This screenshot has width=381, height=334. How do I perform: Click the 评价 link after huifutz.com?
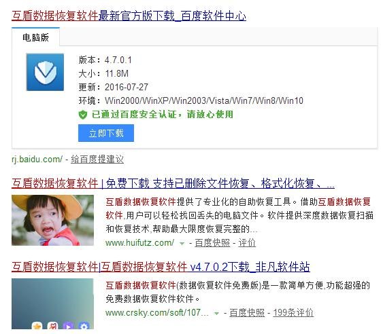point(247,242)
